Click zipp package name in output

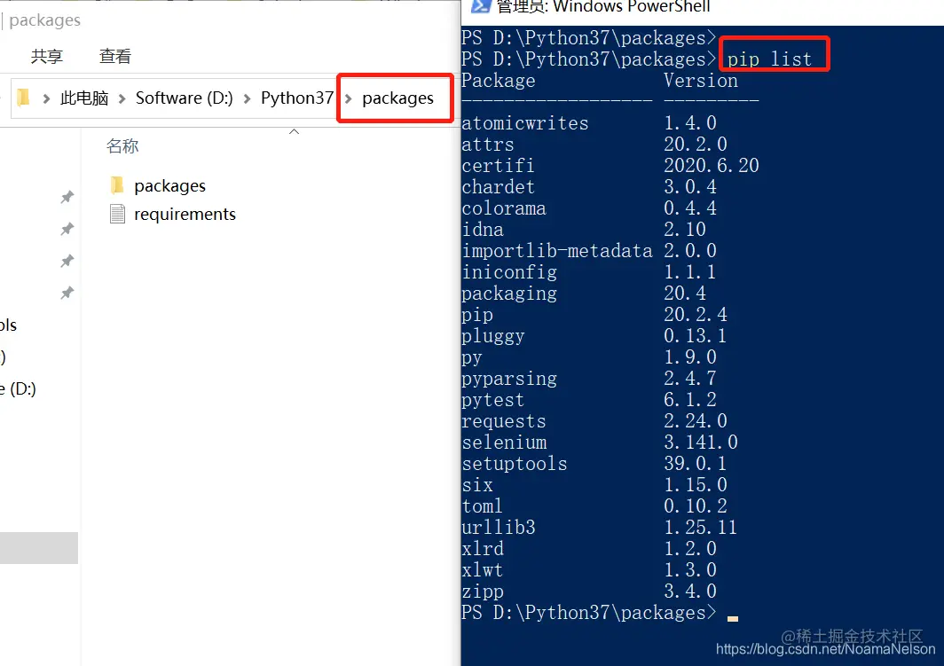[483, 592]
